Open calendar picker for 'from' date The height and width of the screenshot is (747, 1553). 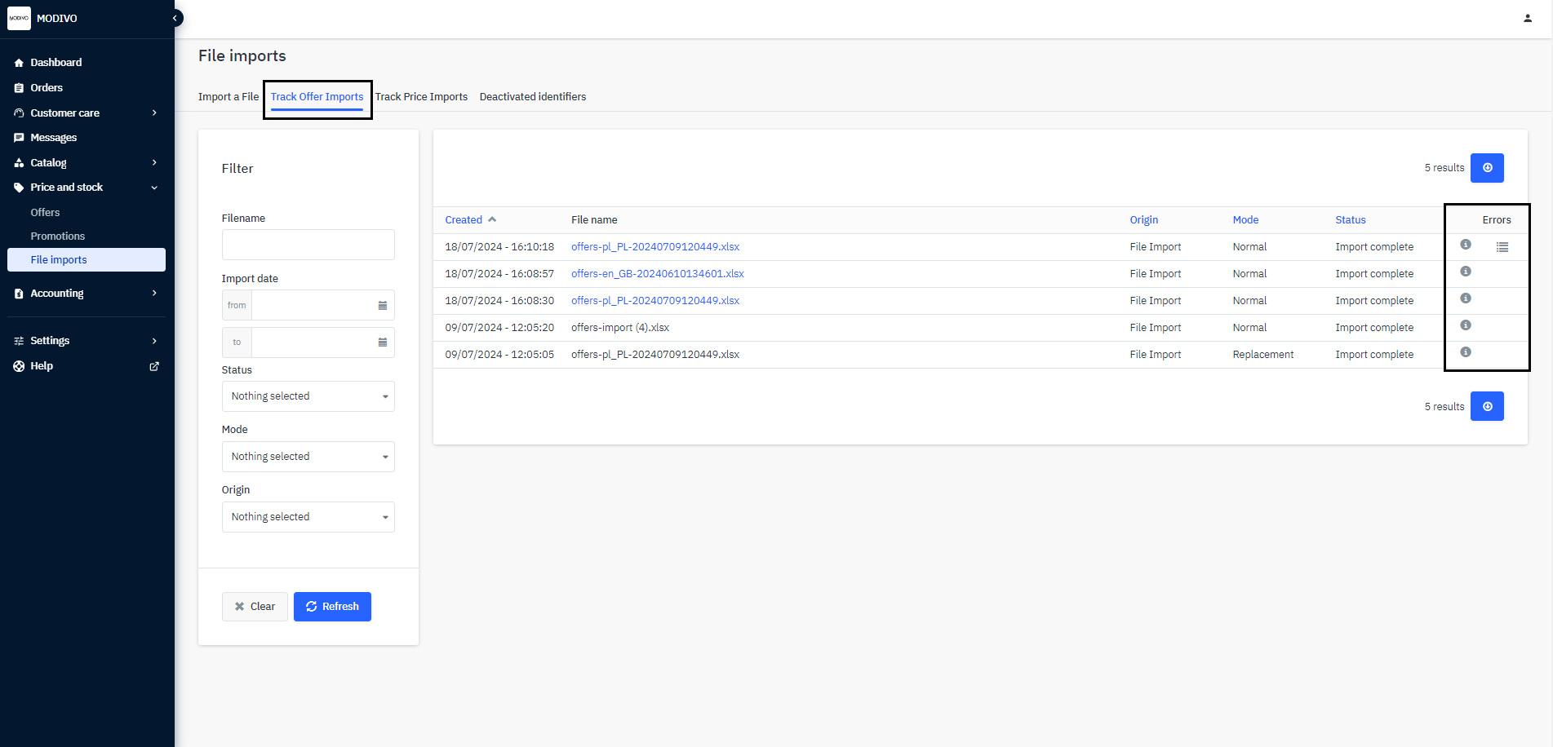point(382,305)
